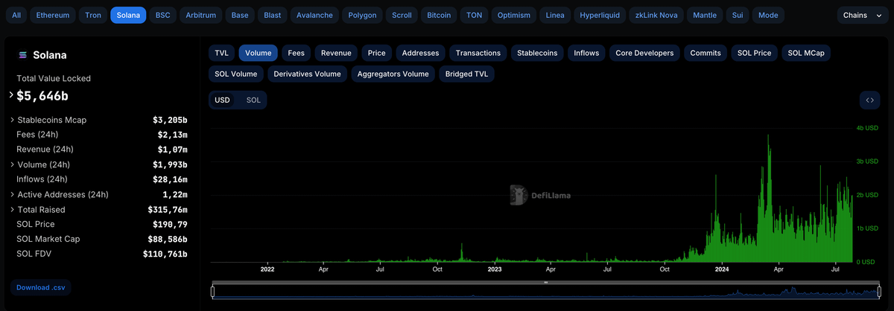Image resolution: width=894 pixels, height=311 pixels.
Task: Open the TON chain tab
Action: pos(475,15)
